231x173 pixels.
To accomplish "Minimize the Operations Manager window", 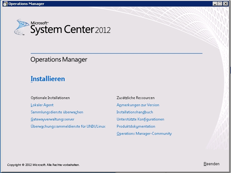I will tap(215, 4).
